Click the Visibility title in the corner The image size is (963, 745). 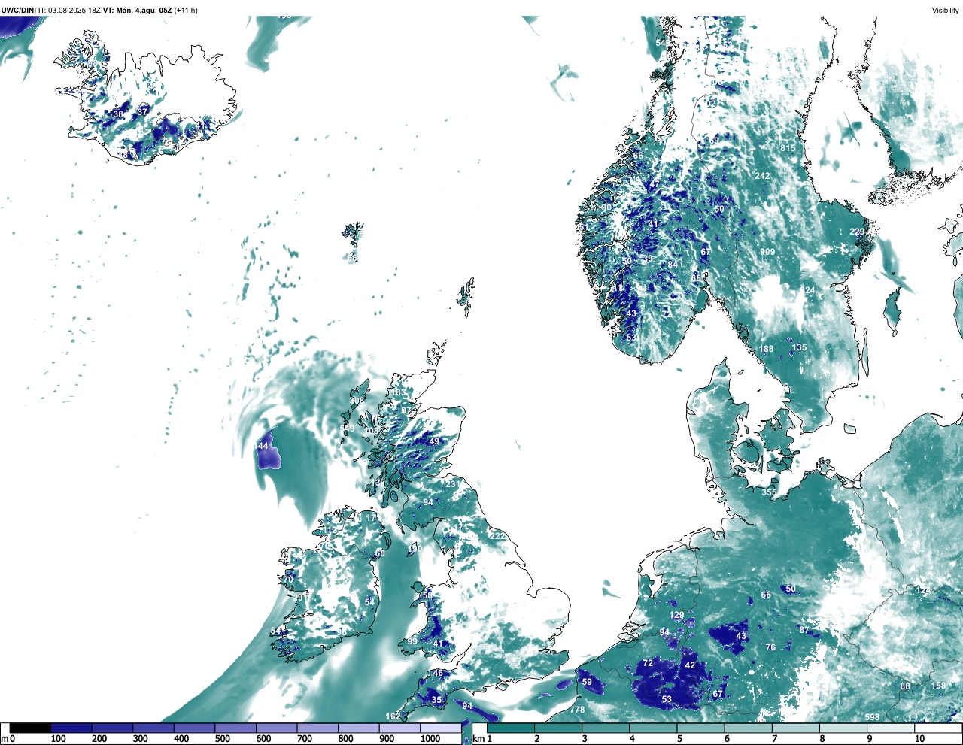coord(945,11)
